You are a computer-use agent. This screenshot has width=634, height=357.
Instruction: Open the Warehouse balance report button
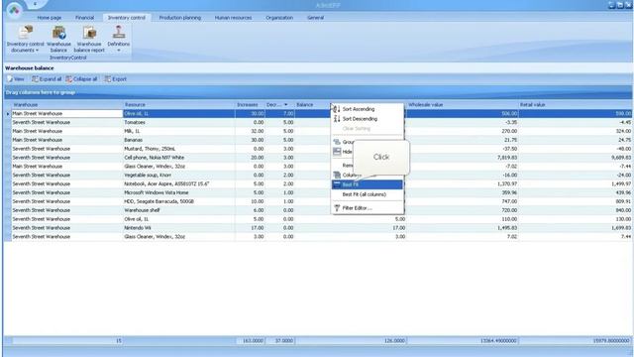(x=89, y=40)
